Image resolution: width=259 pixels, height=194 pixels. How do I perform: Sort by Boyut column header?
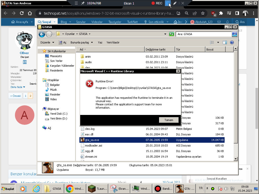click(x=215, y=50)
